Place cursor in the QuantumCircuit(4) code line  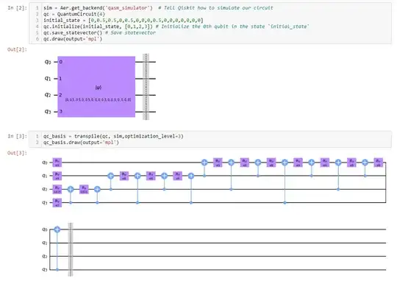[x=74, y=14]
